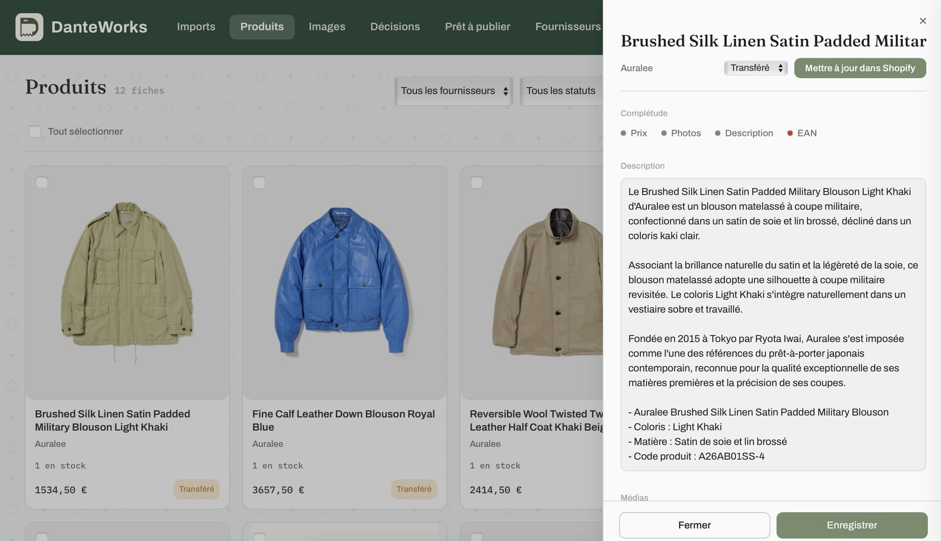Viewport: 941px width, 541px height.
Task: Tick the Reversible Wool Twisted coat checkbox
Action: pyautogui.click(x=477, y=183)
